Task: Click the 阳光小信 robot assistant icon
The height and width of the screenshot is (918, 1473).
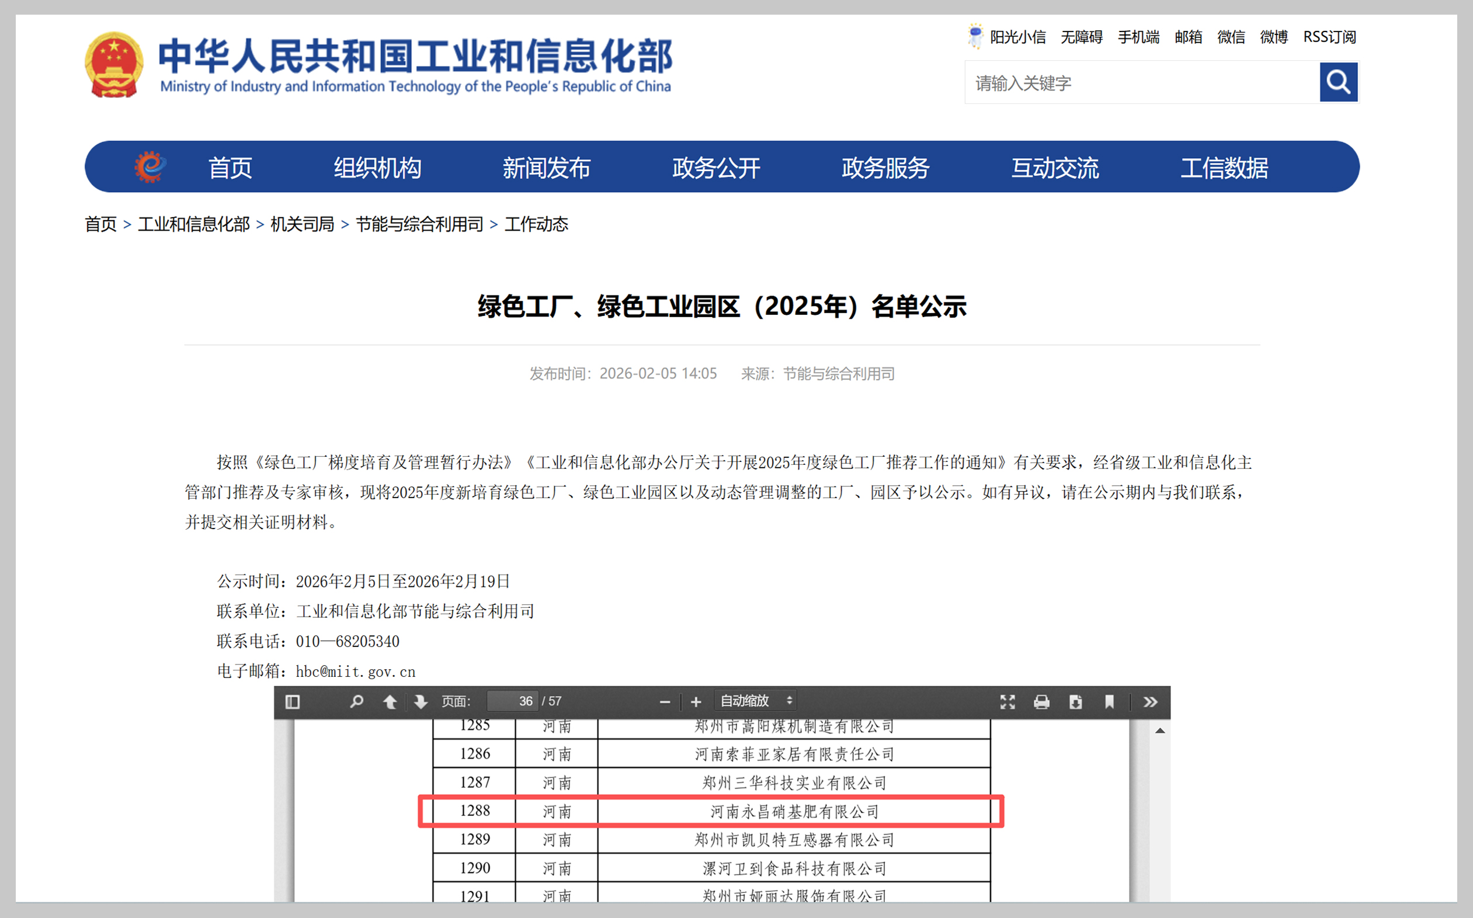Action: (975, 36)
